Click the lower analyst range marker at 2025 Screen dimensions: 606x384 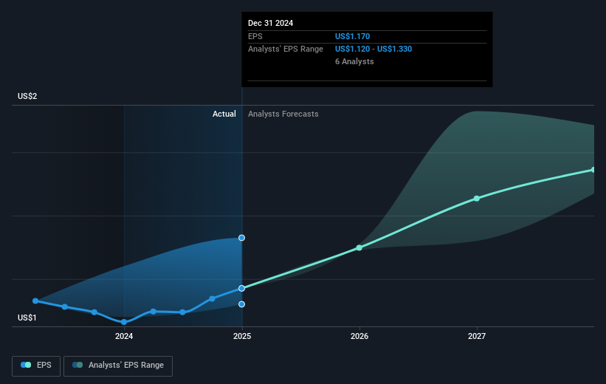point(241,304)
